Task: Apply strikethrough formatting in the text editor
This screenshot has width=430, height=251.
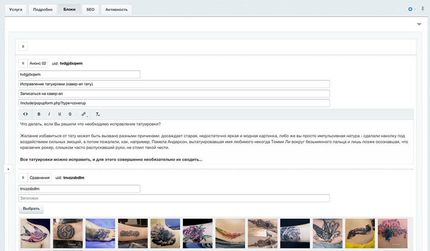Action: click(70, 114)
